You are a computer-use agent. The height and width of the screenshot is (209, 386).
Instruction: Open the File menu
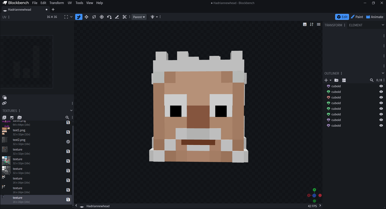[x=35, y=3]
